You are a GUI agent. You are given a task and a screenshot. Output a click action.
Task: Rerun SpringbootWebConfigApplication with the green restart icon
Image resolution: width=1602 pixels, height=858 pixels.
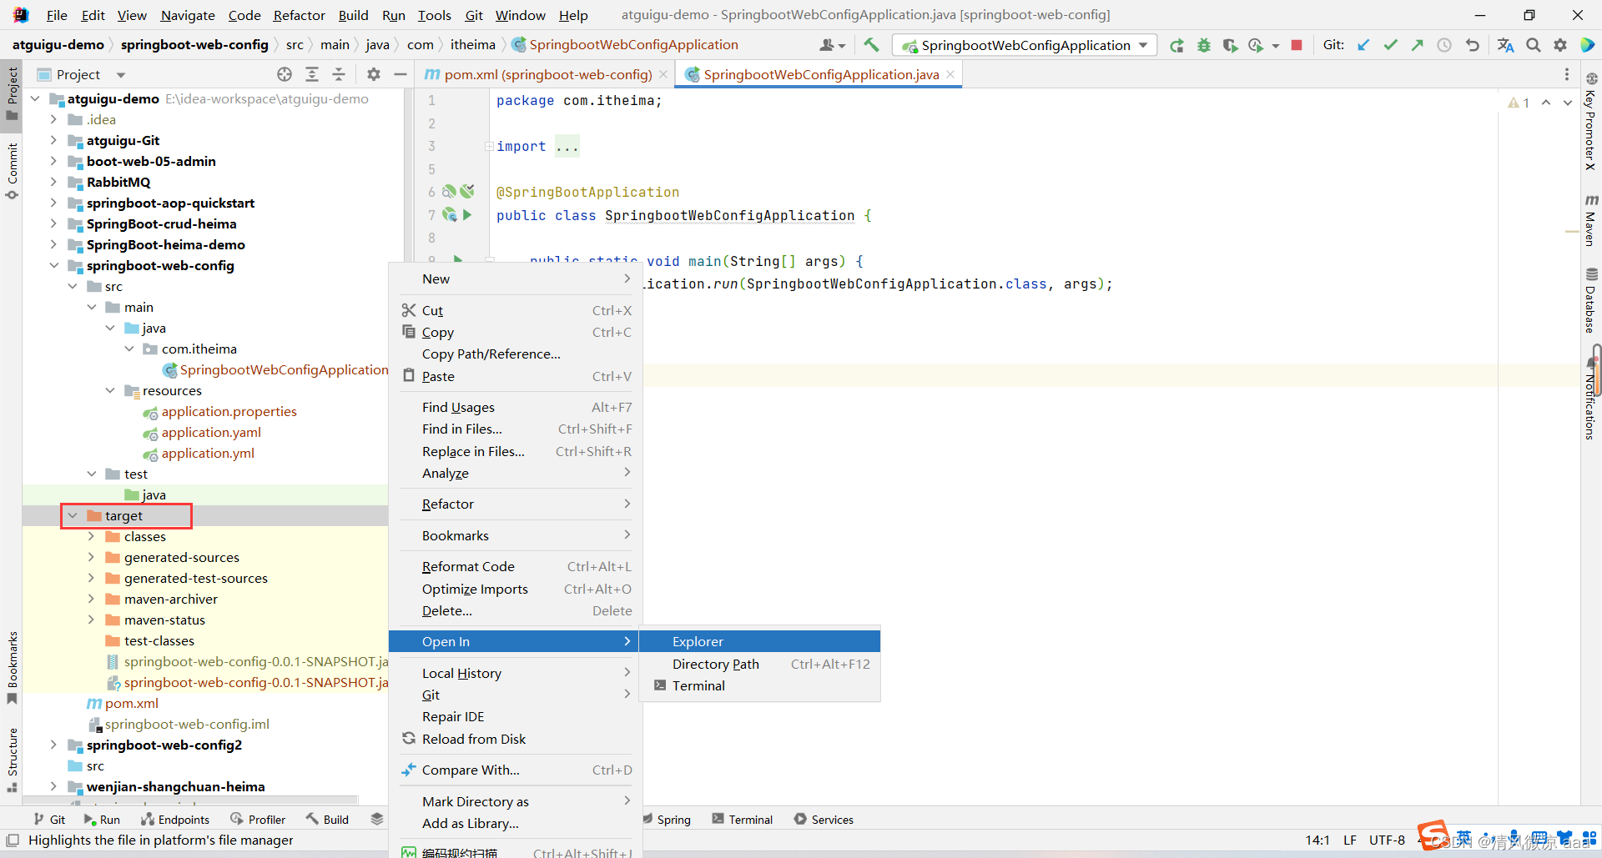1176,45
